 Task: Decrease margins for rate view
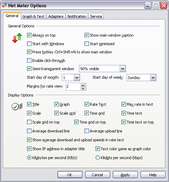click(83, 89)
